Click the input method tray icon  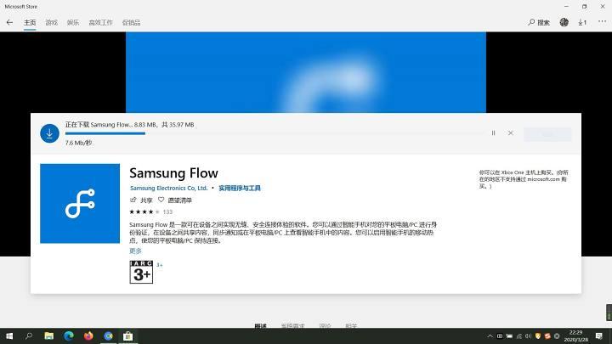500,336
